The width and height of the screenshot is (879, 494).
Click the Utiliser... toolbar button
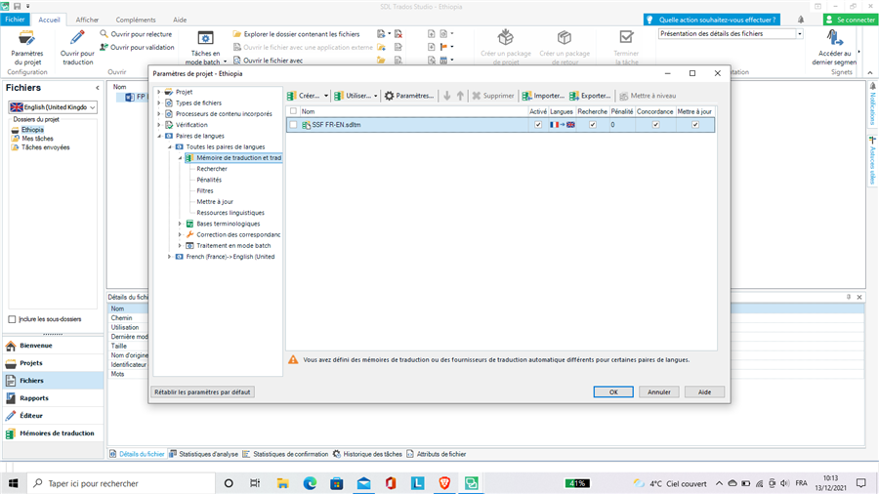point(354,96)
